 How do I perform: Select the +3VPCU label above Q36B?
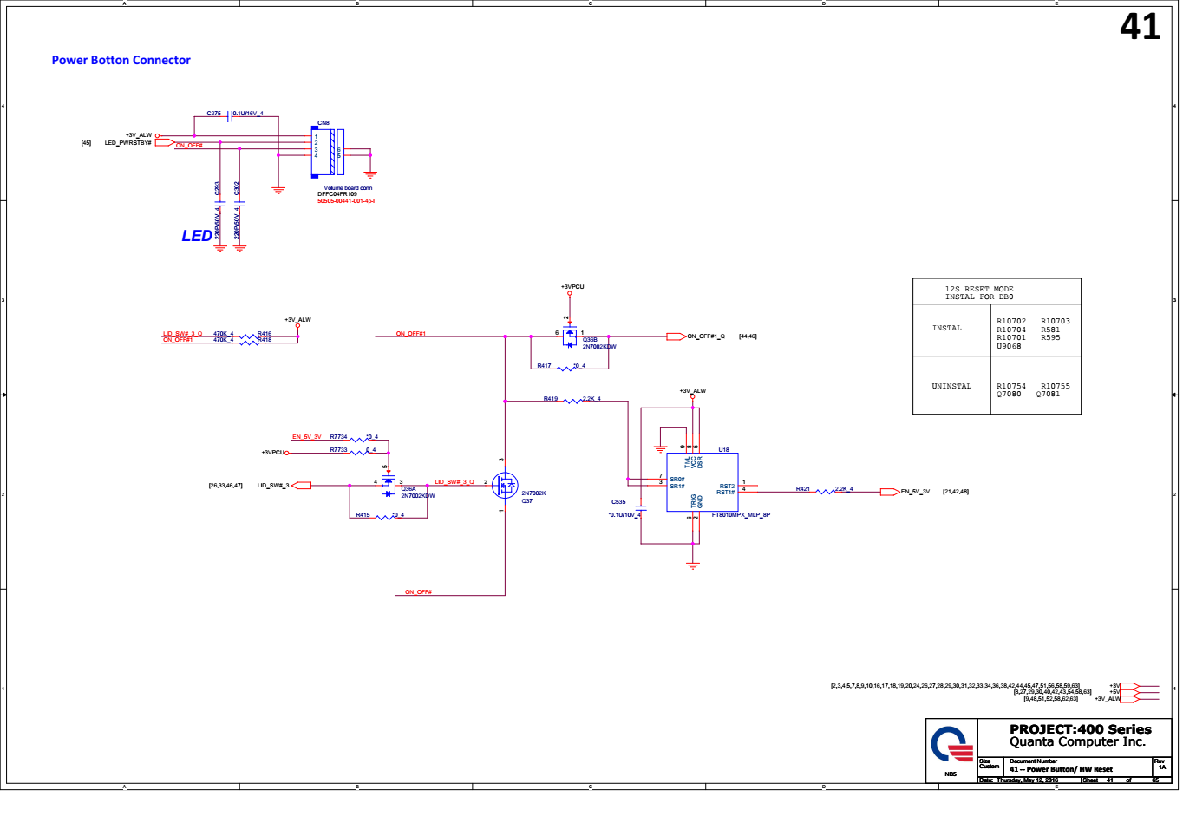pos(572,287)
